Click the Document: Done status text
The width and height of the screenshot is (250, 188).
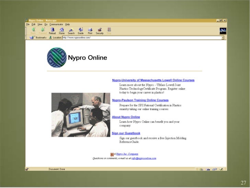pos(57,169)
